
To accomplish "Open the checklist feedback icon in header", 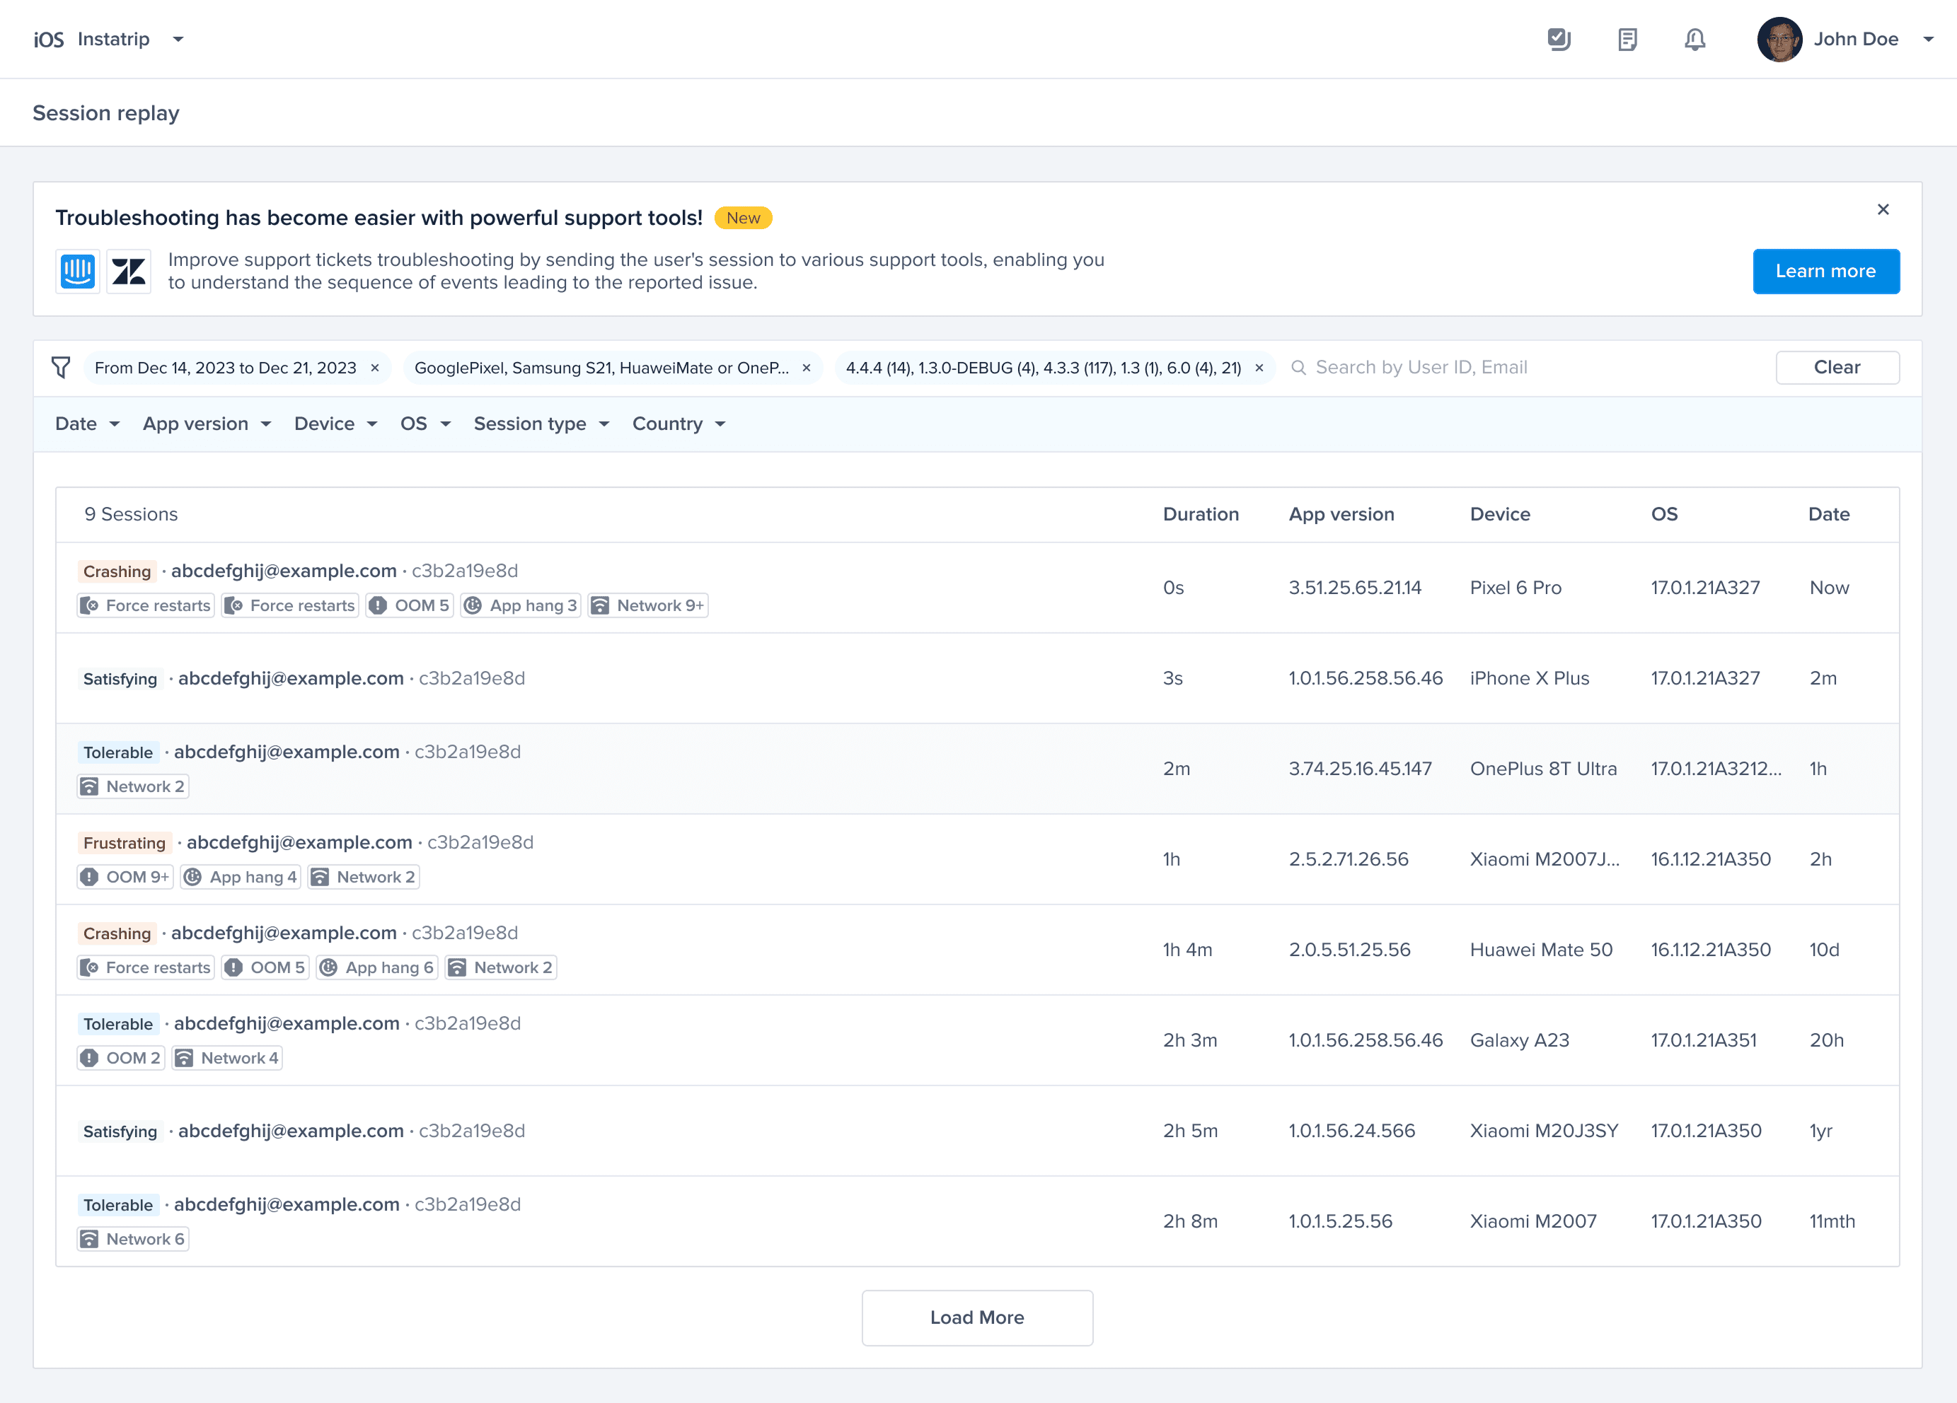I will (1559, 40).
